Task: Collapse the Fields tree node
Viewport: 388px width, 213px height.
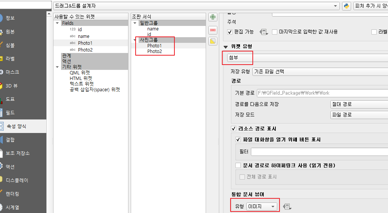Action: (x=57, y=23)
